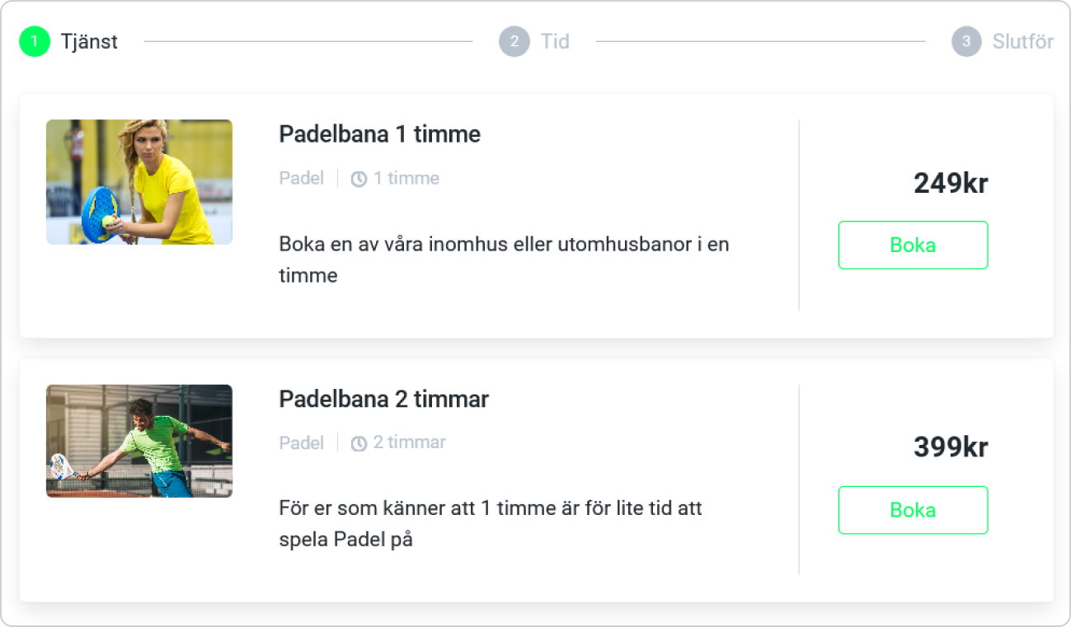Click the 399kr price
Viewport: 1071px width, 627px height.
[x=951, y=447]
